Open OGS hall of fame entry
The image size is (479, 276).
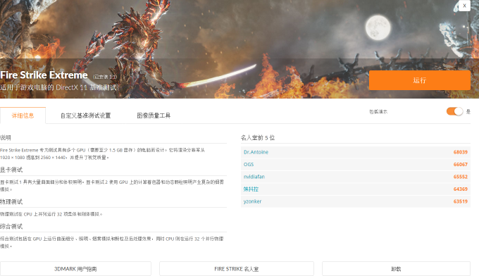coord(249,164)
